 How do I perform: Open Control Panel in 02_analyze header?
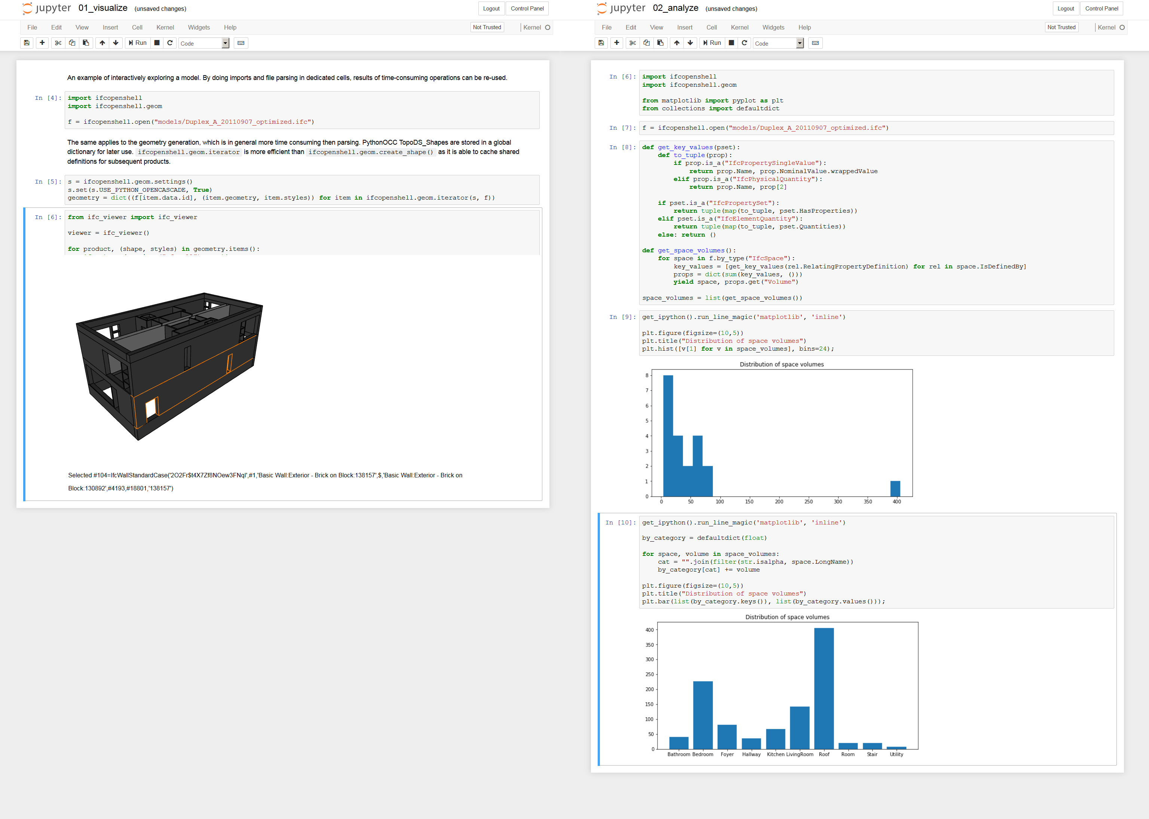[x=1101, y=9]
